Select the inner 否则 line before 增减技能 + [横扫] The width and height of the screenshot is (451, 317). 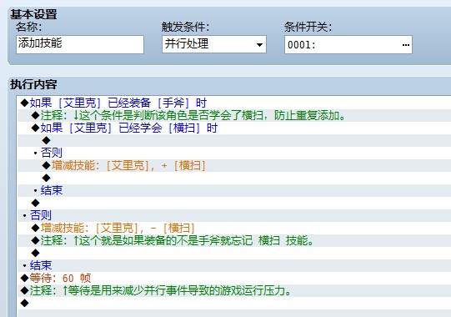coord(234,153)
